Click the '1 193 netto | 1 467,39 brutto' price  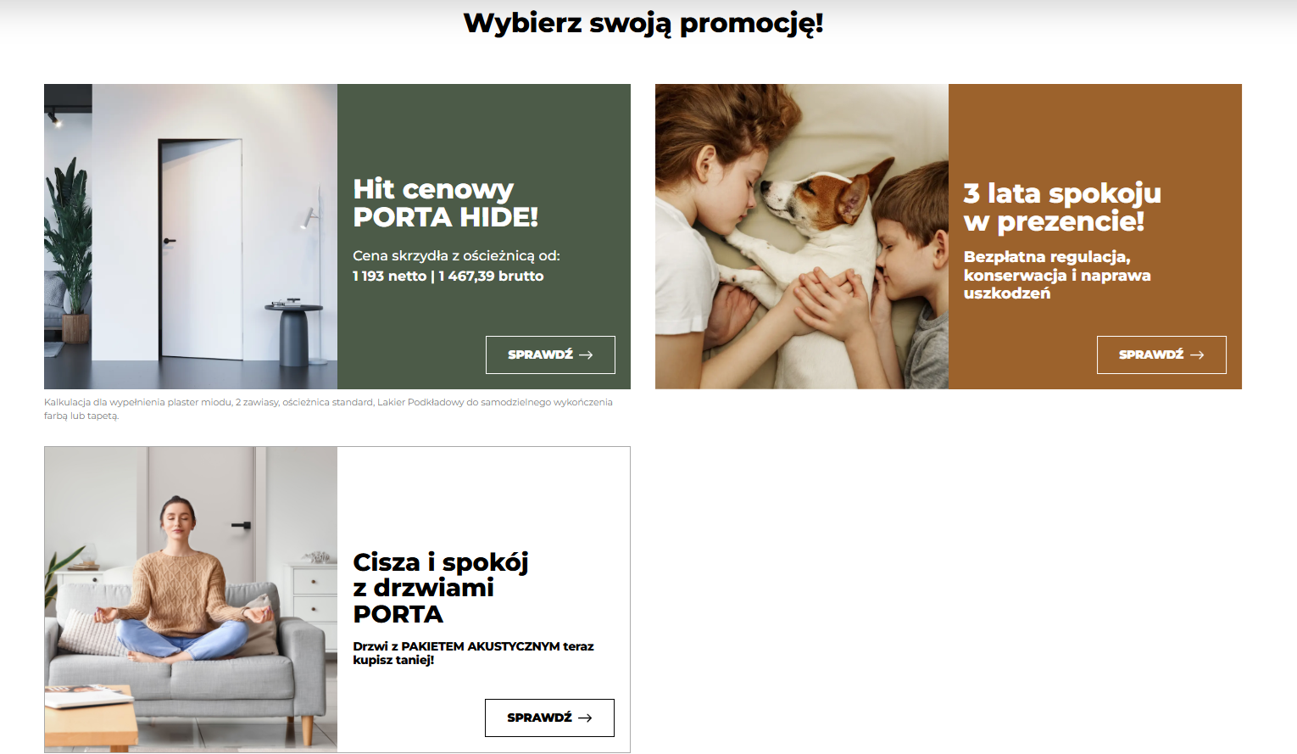448,276
